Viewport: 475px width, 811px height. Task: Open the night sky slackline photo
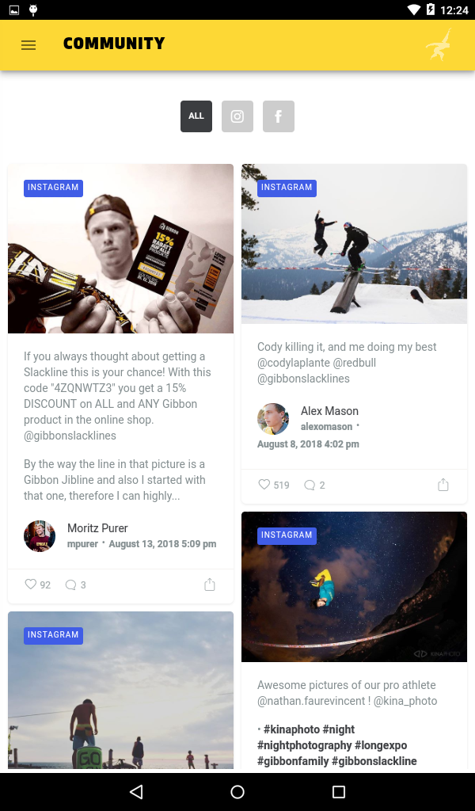(x=354, y=587)
